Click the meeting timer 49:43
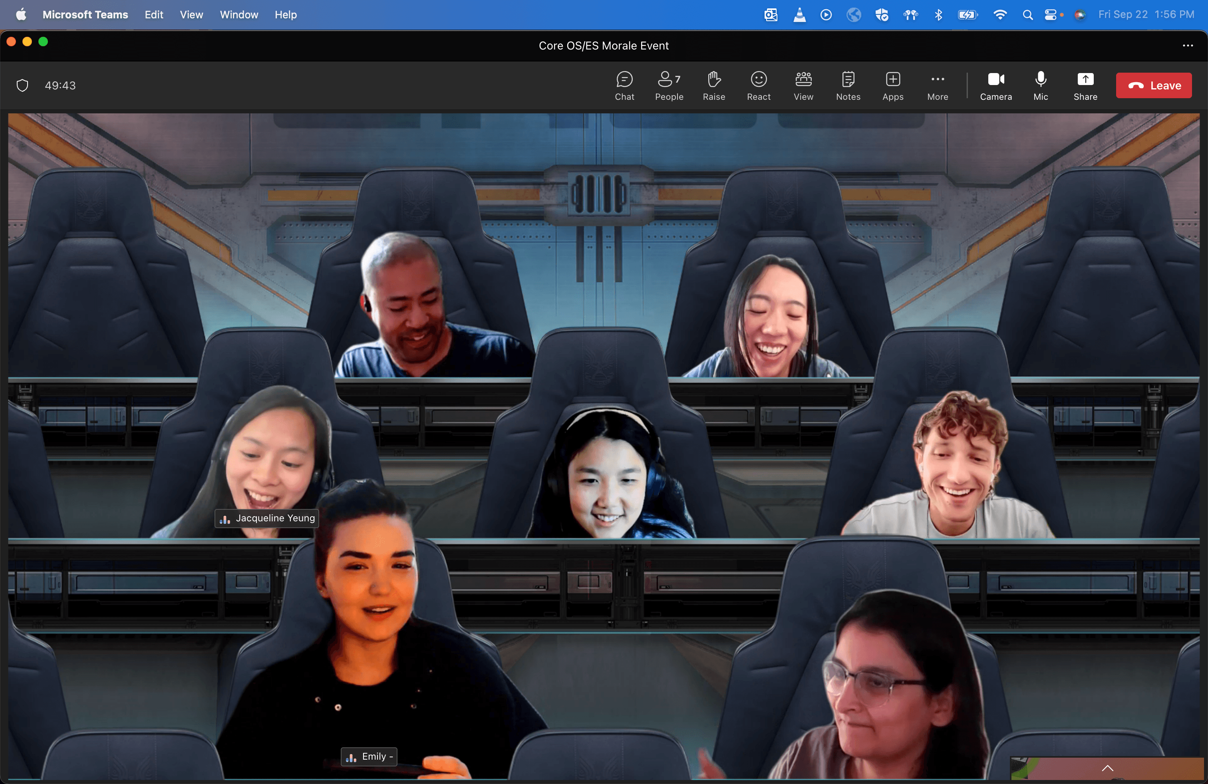The width and height of the screenshot is (1208, 784). [x=60, y=85]
